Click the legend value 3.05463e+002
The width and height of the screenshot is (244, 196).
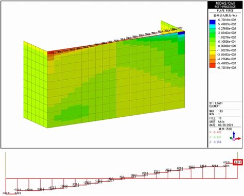tap(227, 33)
